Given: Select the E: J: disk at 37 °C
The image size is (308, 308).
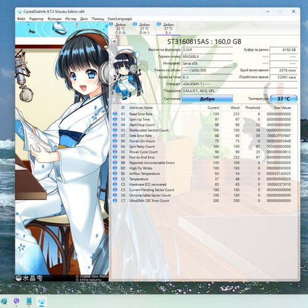Looking at the screenshot, I should click(166, 28).
